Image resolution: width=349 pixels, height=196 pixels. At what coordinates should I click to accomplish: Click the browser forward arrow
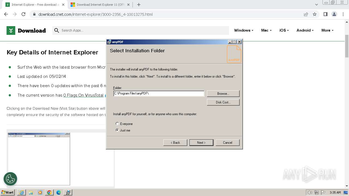point(15,14)
